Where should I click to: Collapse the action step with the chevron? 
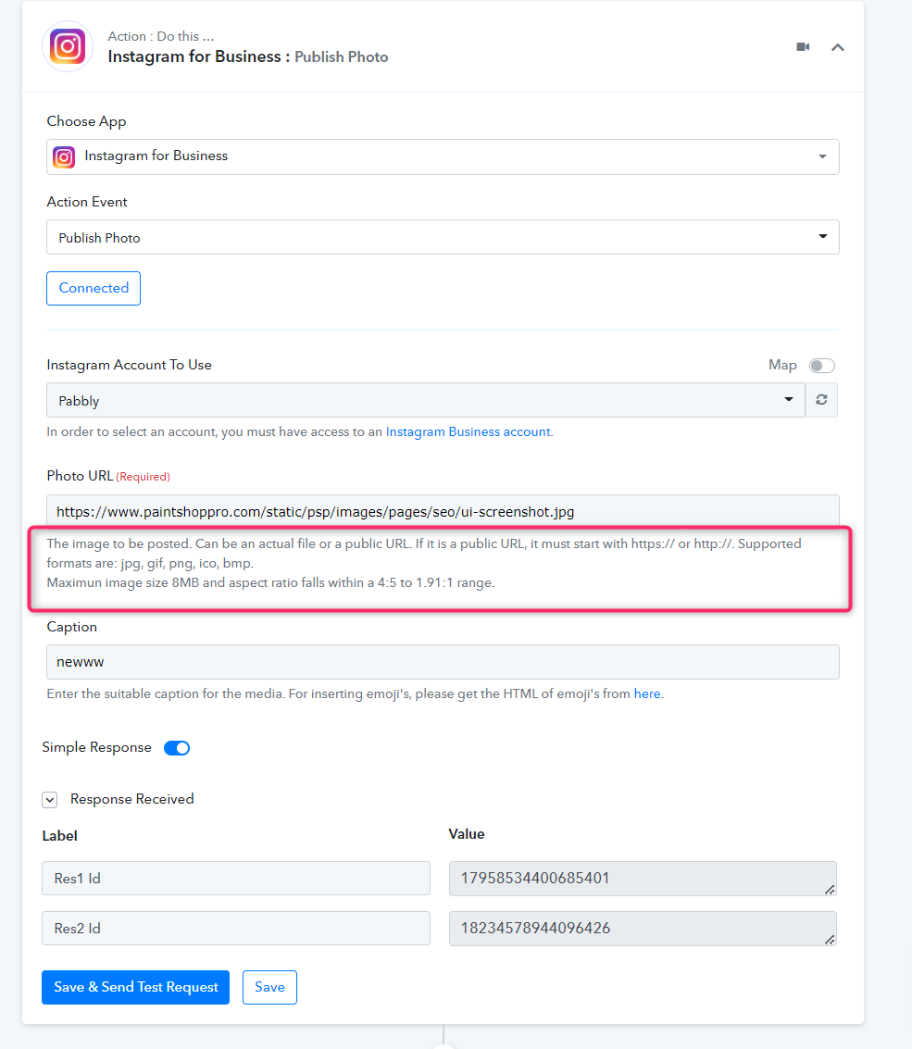[838, 47]
